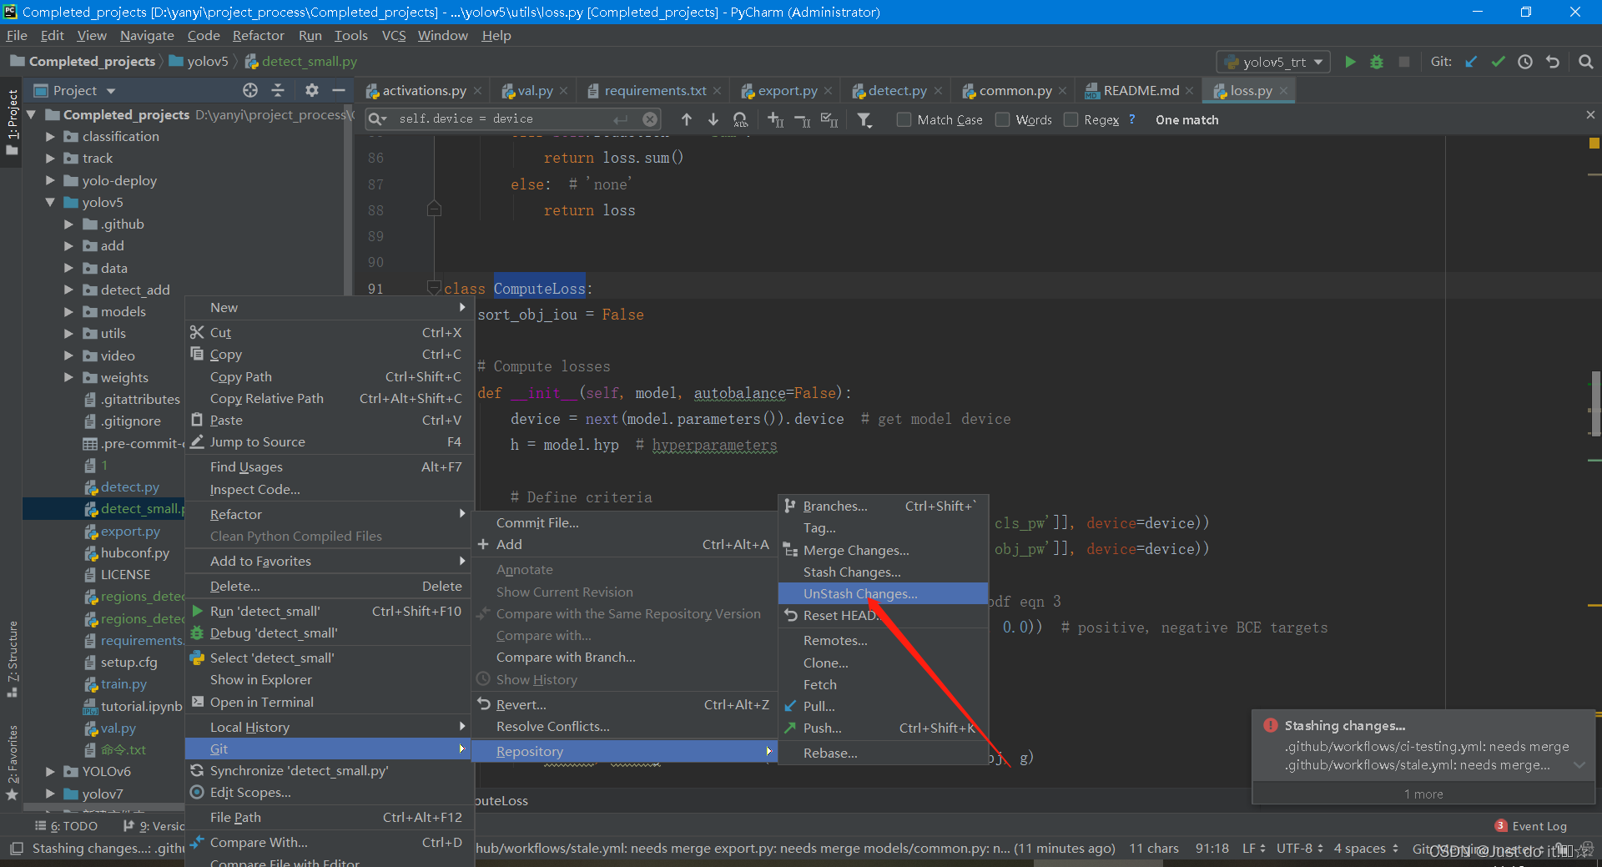Go to previous search occurrence arrow
The width and height of the screenshot is (1602, 867).
click(687, 119)
